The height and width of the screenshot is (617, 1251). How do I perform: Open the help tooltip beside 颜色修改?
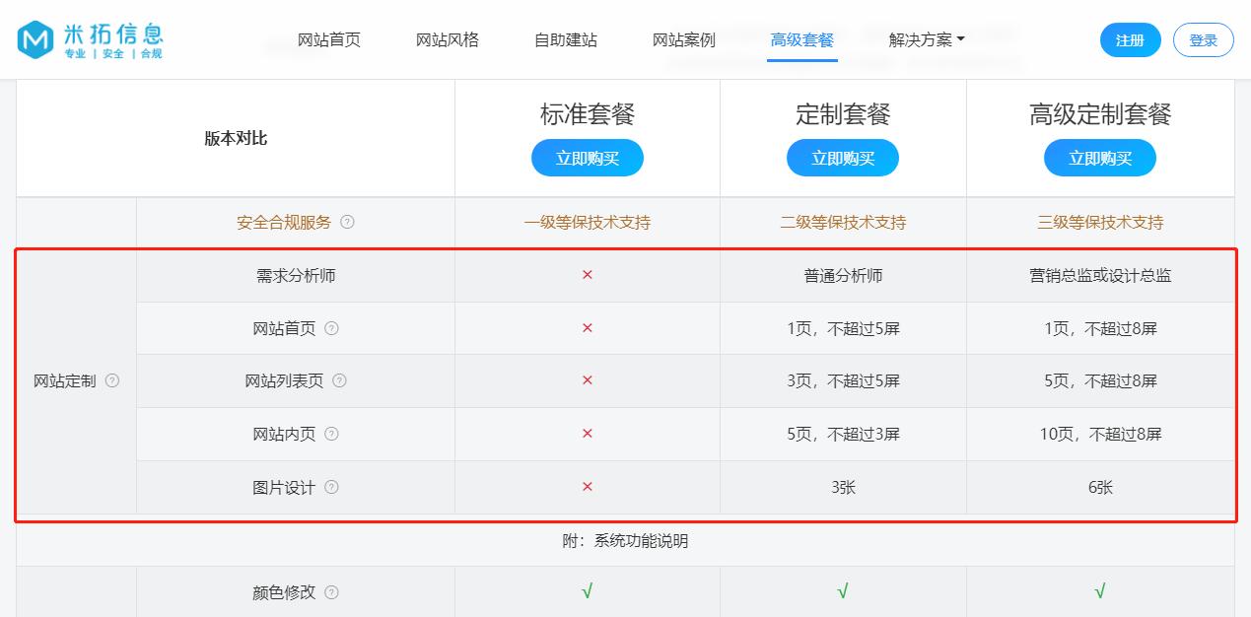pyautogui.click(x=332, y=593)
